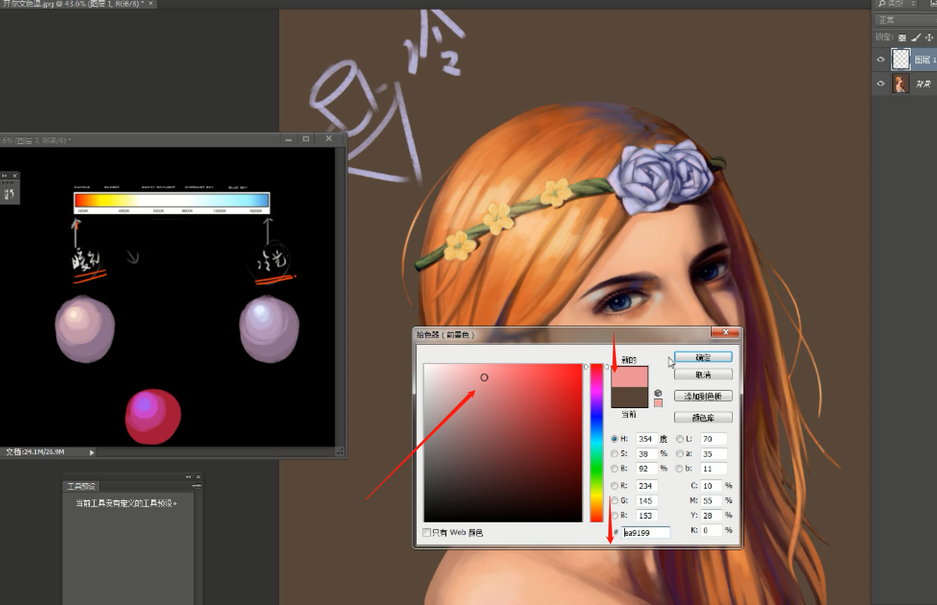This screenshot has height=605, width=937.
Task: Open the 正常 blend mode dropdown
Action: tap(903, 20)
